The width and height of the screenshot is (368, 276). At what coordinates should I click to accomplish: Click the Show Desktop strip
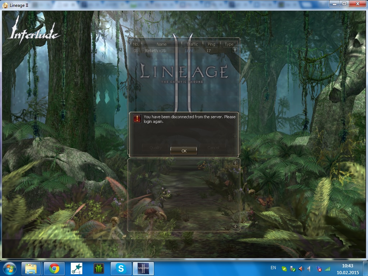[x=366, y=268]
